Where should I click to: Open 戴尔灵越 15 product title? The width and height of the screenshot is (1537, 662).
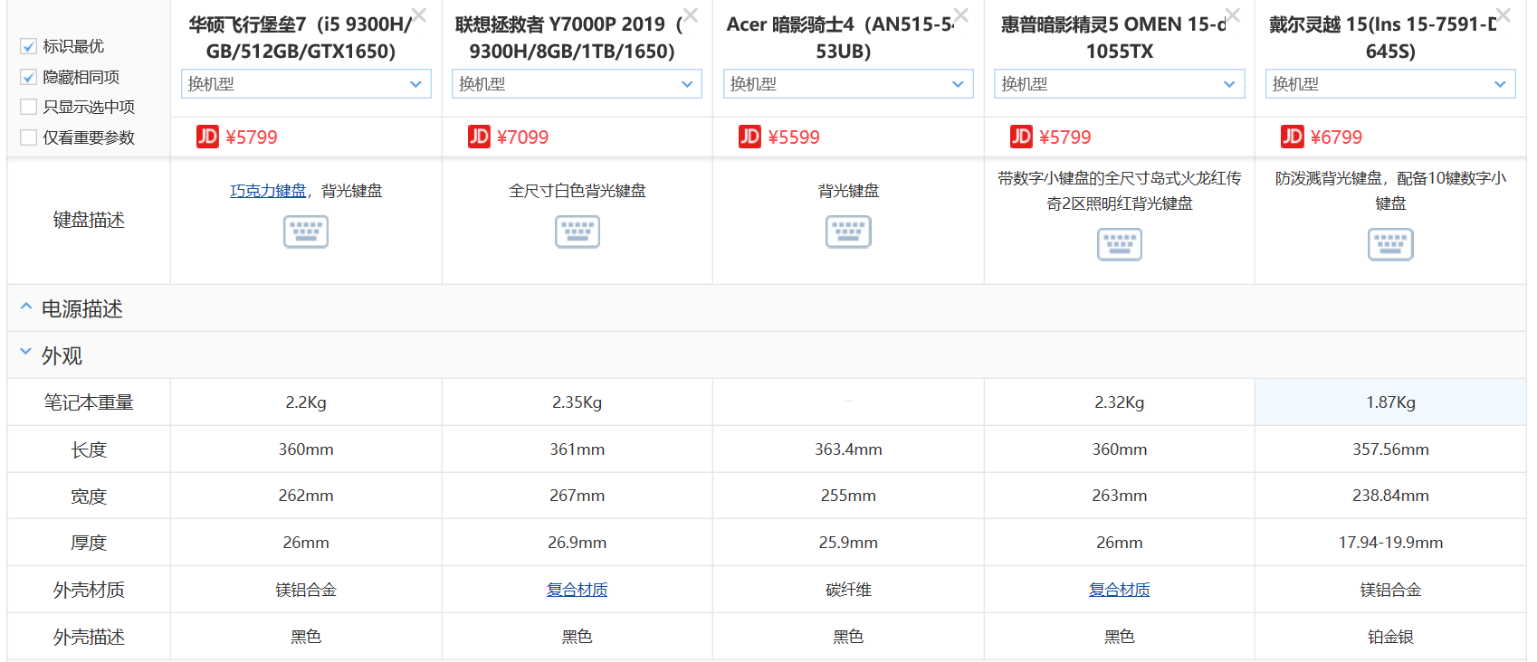(x=1384, y=38)
